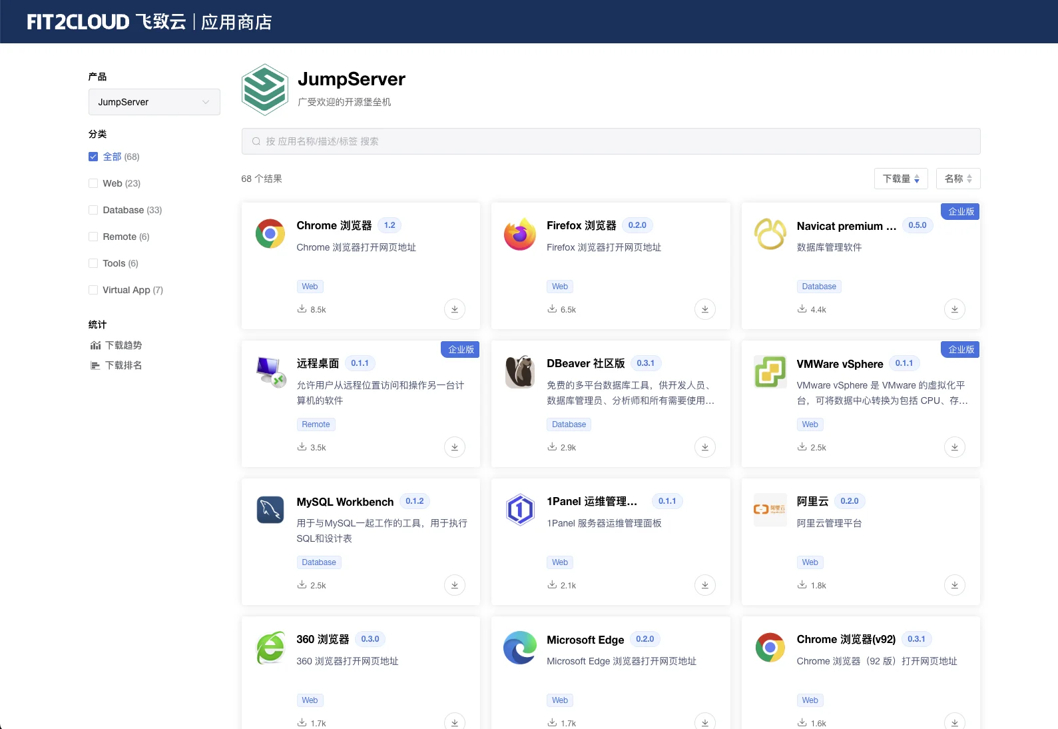The image size is (1058, 729).
Task: Check the Tools category filter
Action: [x=93, y=263]
